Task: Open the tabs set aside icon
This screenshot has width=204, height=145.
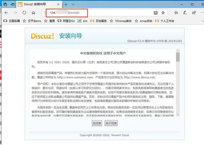Action: pos(5,4)
